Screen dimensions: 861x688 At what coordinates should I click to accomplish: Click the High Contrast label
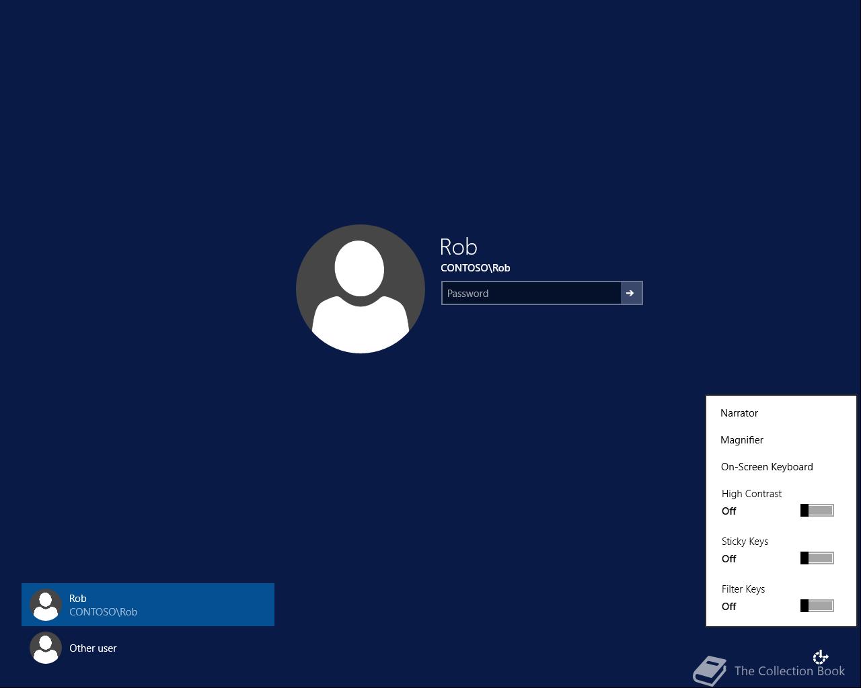[751, 494]
